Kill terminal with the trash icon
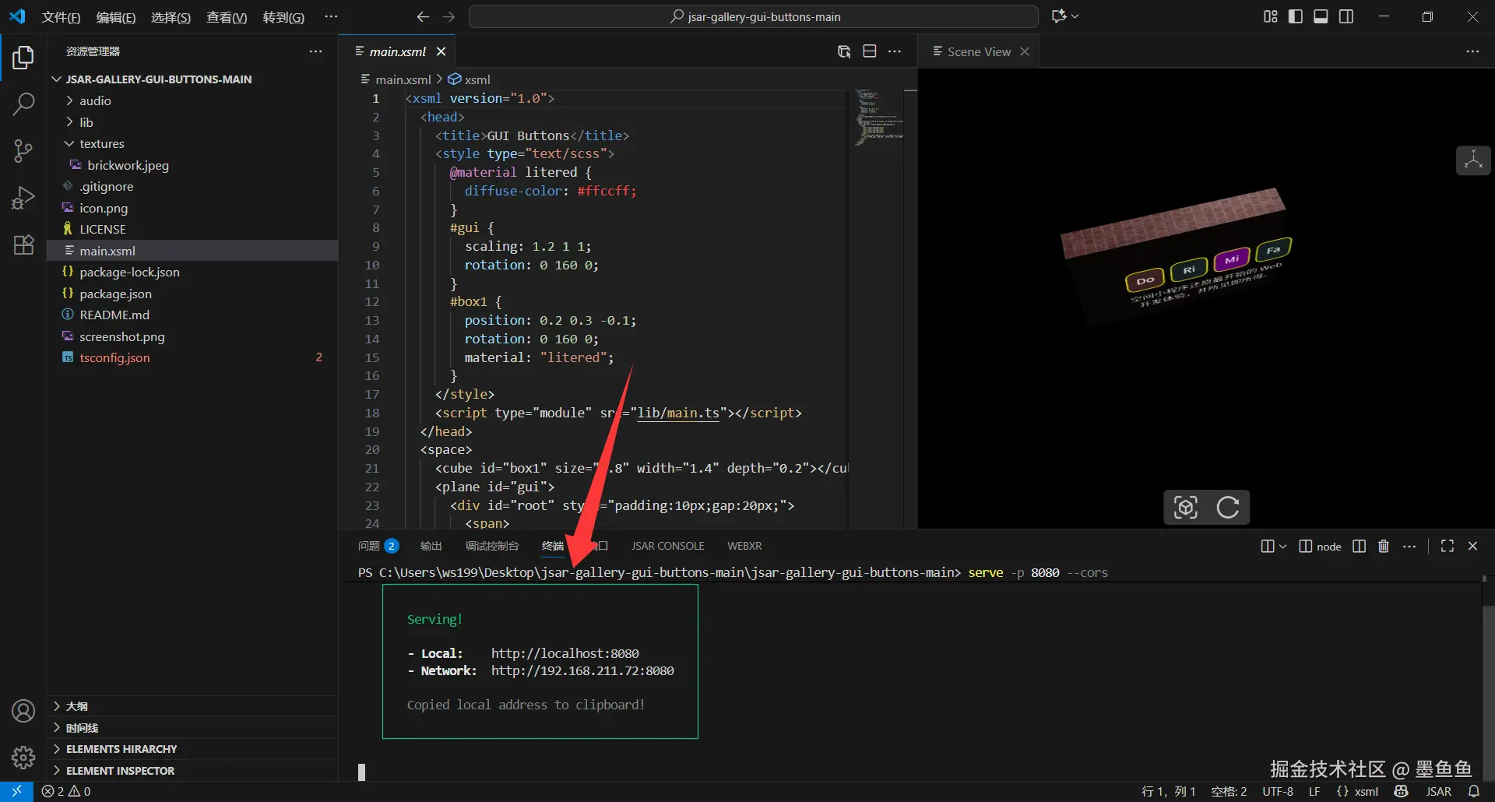The width and height of the screenshot is (1495, 802). pyautogui.click(x=1384, y=546)
